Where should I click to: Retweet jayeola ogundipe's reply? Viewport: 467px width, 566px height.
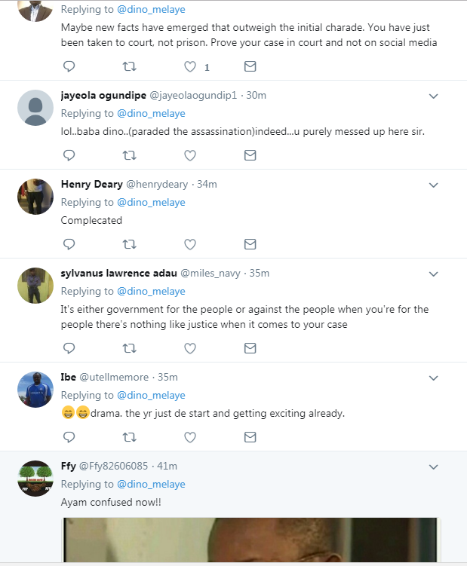pyautogui.click(x=130, y=155)
